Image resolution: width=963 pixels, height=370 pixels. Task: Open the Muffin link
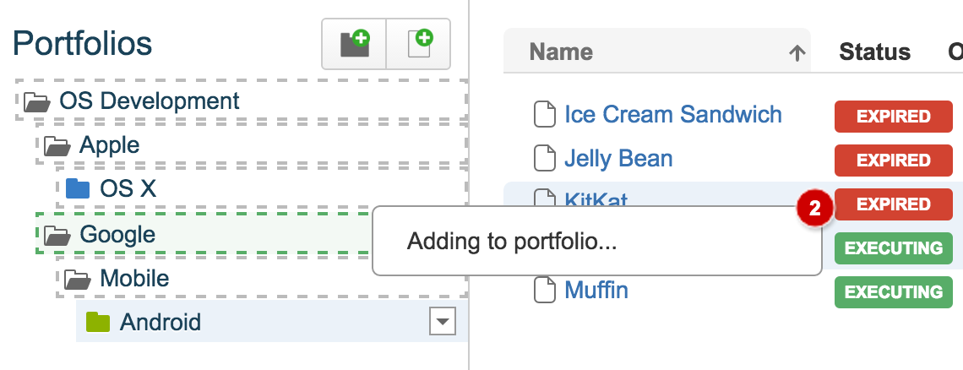(596, 291)
